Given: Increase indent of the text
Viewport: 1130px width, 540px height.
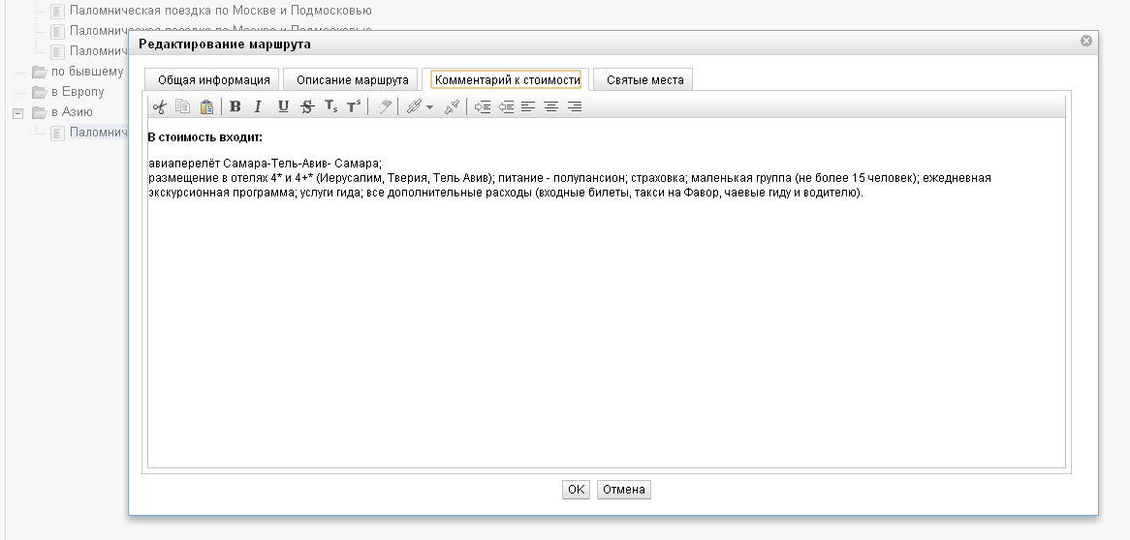Looking at the screenshot, I should [x=483, y=107].
